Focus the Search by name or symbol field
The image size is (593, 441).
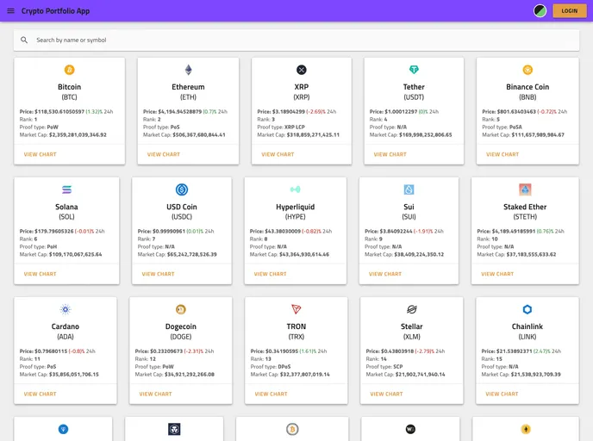[x=296, y=40]
